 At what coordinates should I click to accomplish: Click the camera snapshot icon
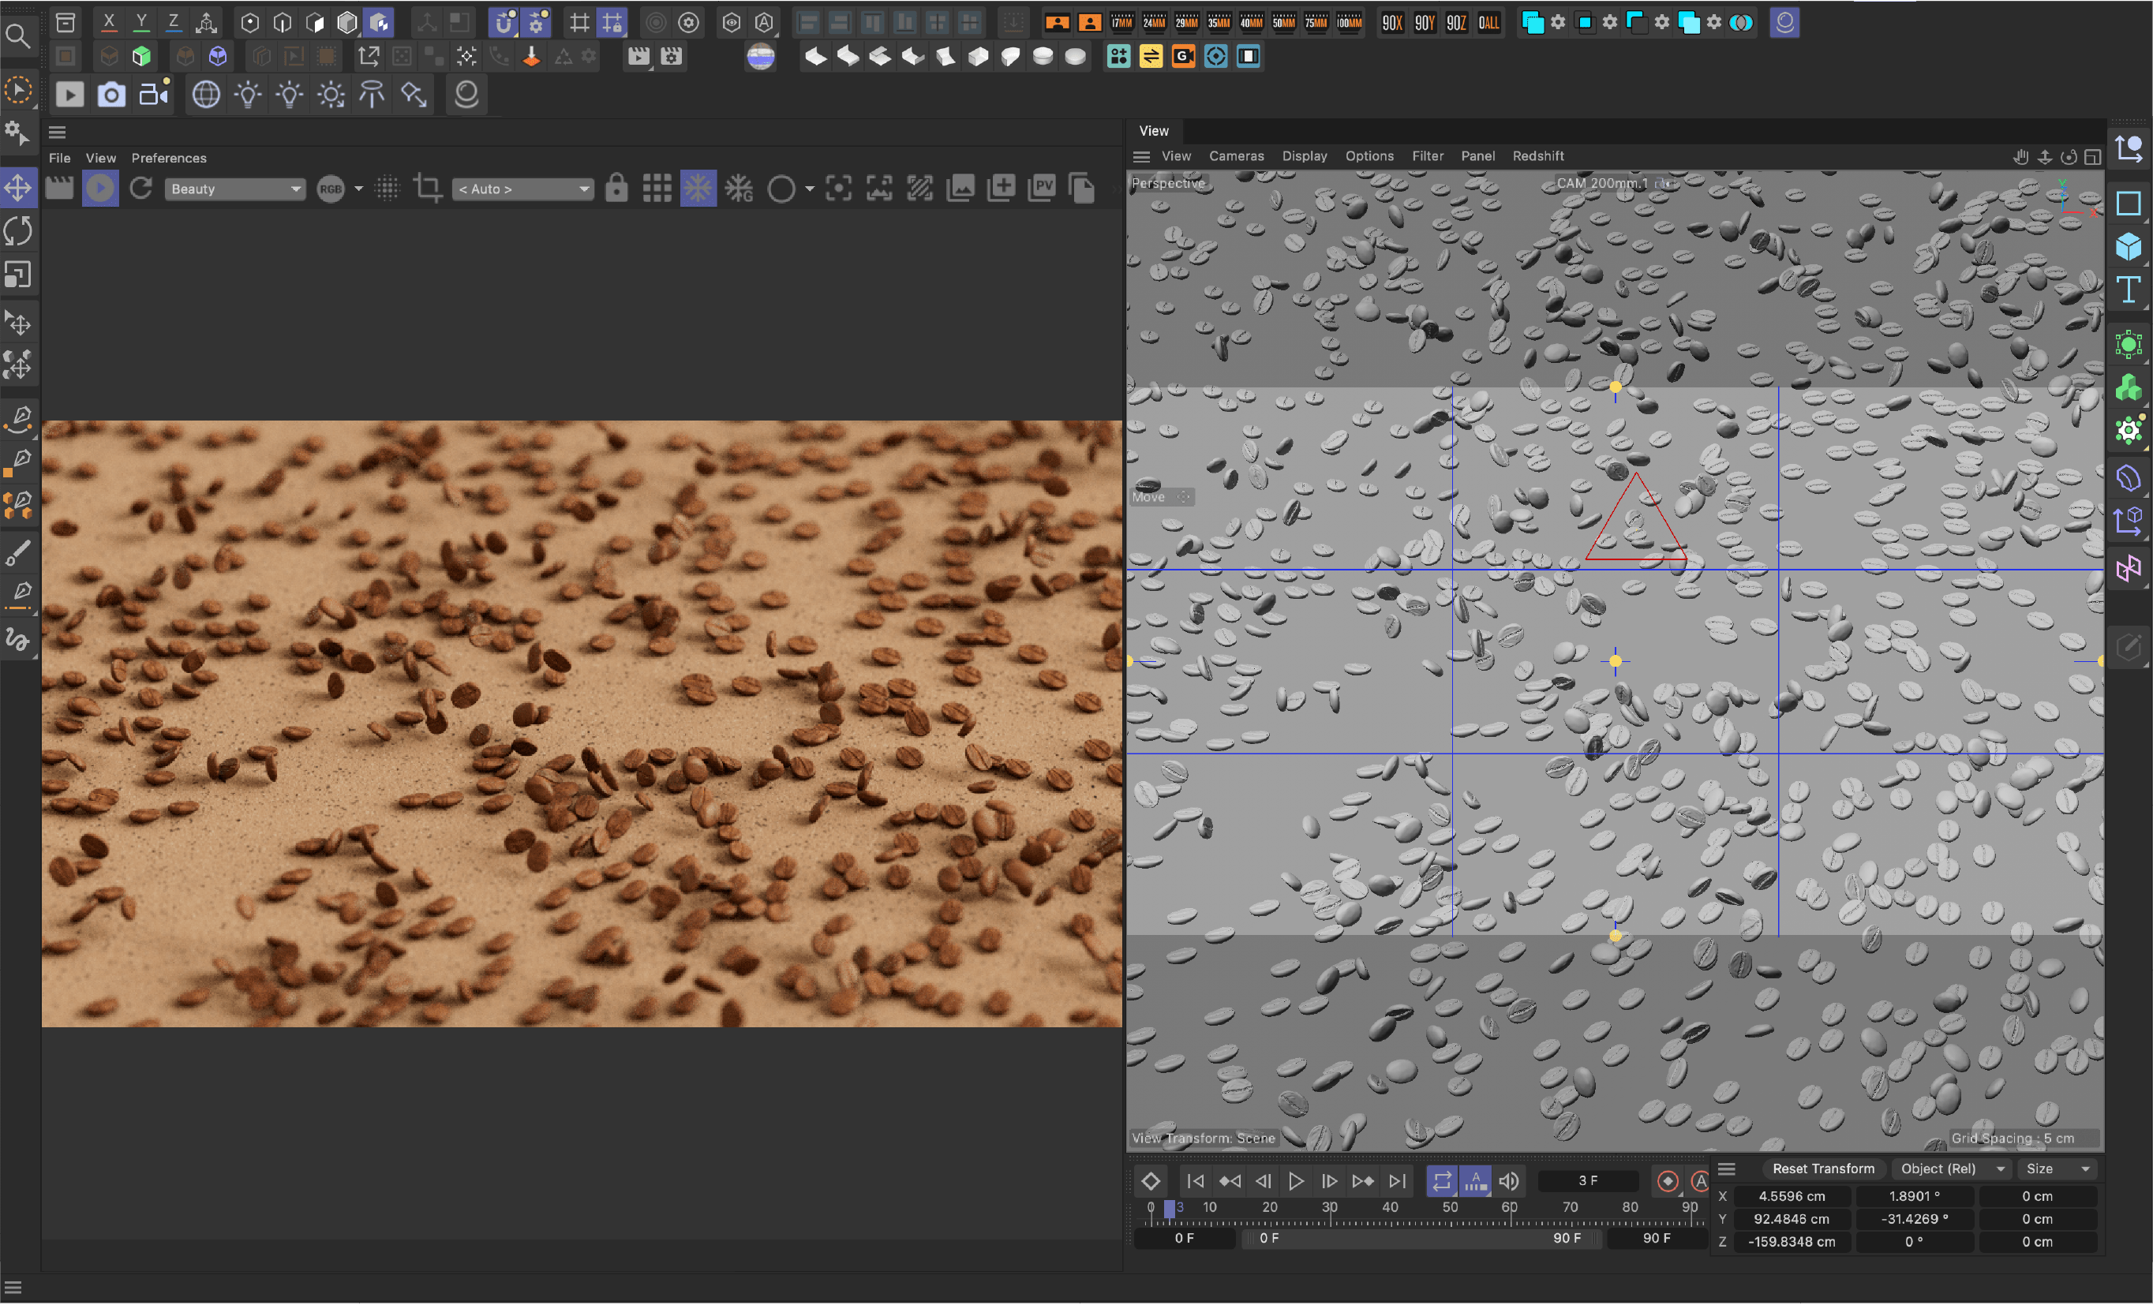click(111, 95)
